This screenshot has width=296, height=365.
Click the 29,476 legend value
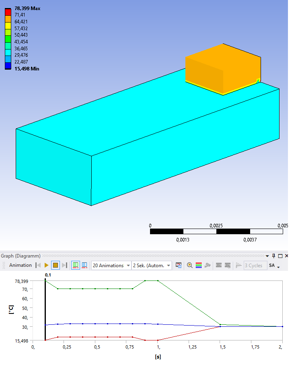tap(21, 55)
